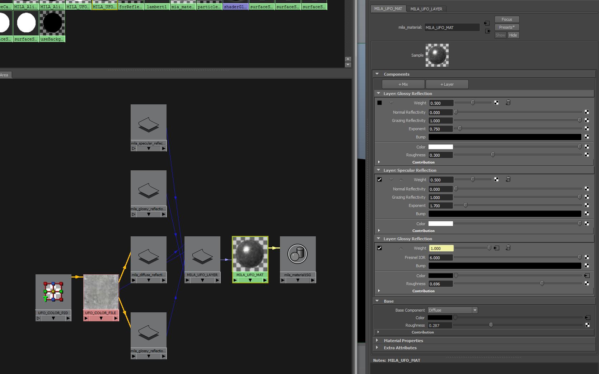
Task: Click scroll down arrow of shader bin
Action: [348, 65]
